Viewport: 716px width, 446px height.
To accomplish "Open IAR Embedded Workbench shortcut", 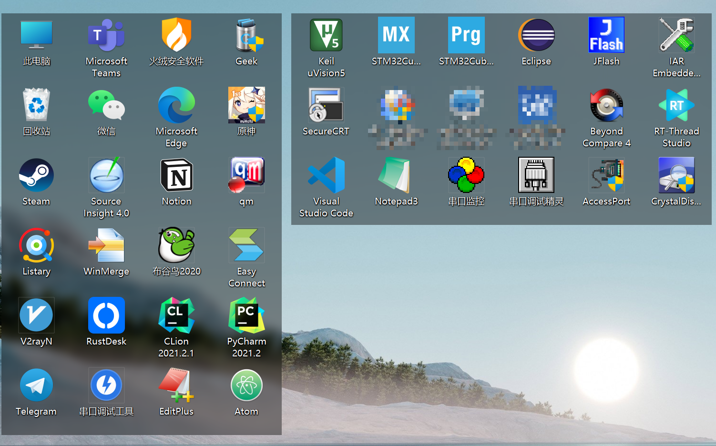I will click(x=676, y=35).
